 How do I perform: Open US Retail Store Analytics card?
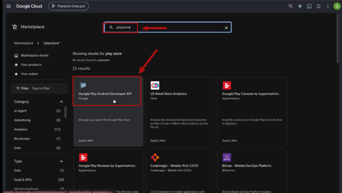tap(180, 111)
